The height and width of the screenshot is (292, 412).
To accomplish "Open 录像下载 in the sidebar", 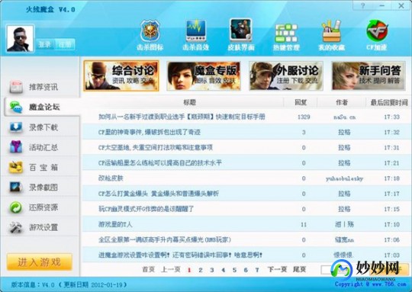I will (x=40, y=127).
